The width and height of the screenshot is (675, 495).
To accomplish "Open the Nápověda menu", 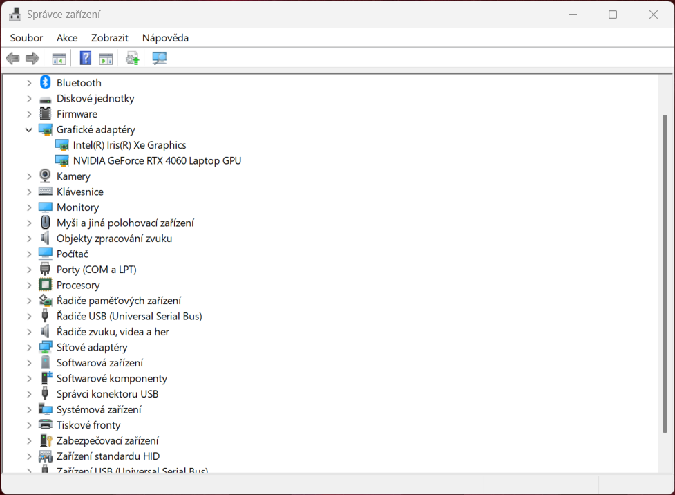I will click(165, 38).
